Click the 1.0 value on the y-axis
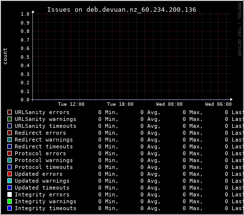244x215 pixels. tap(25, 14)
